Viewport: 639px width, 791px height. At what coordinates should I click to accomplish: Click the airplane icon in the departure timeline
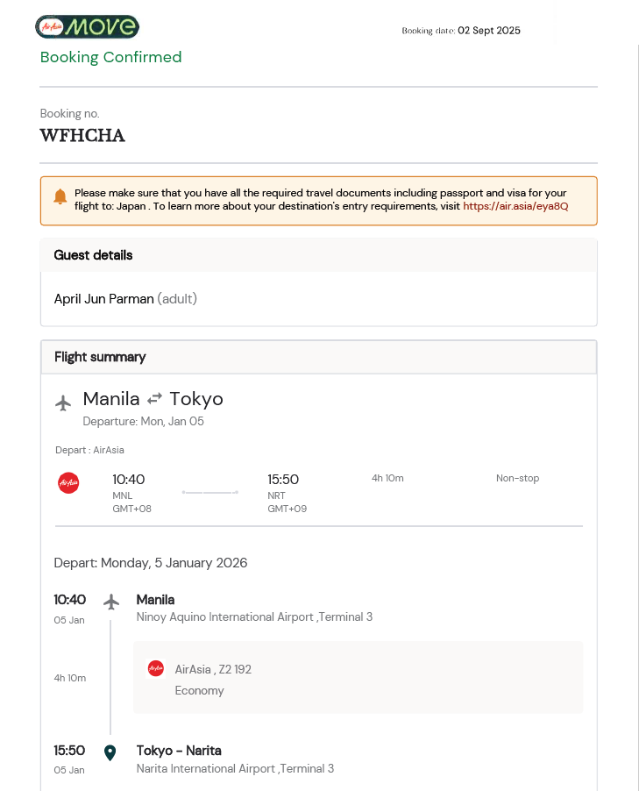[x=110, y=602]
